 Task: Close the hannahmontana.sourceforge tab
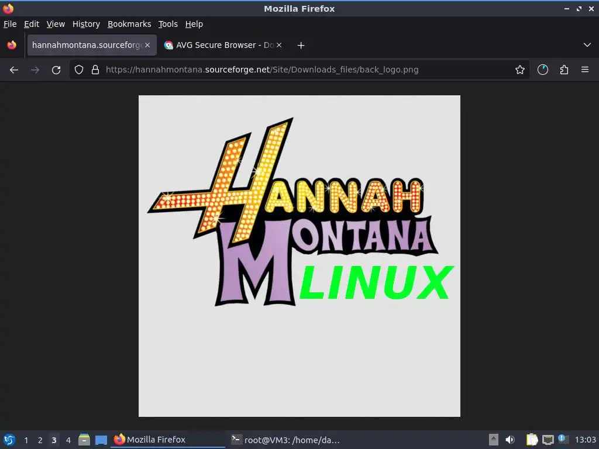[147, 45]
